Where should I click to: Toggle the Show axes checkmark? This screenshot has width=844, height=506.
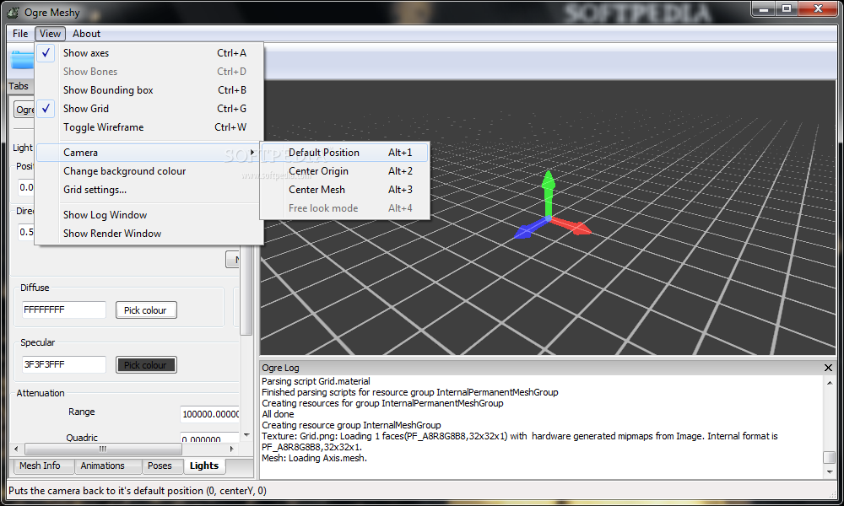point(46,52)
